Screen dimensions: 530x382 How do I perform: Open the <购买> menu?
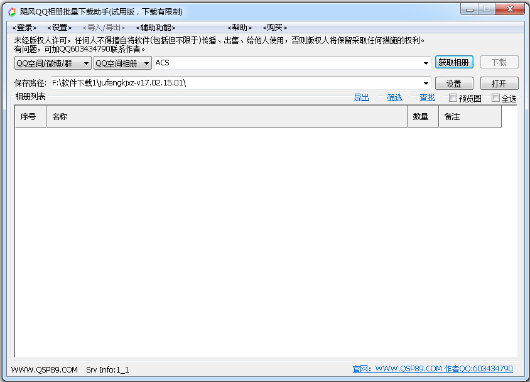[275, 28]
